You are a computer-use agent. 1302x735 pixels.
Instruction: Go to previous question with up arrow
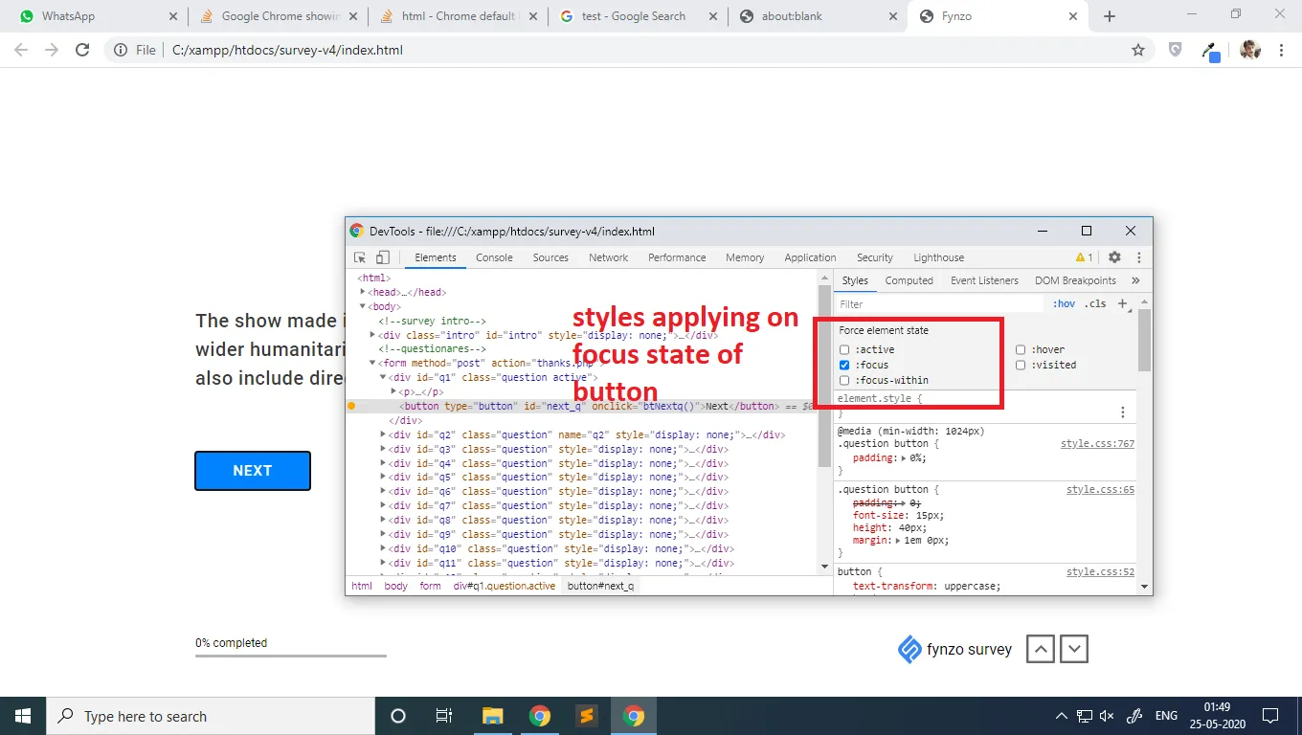point(1041,649)
